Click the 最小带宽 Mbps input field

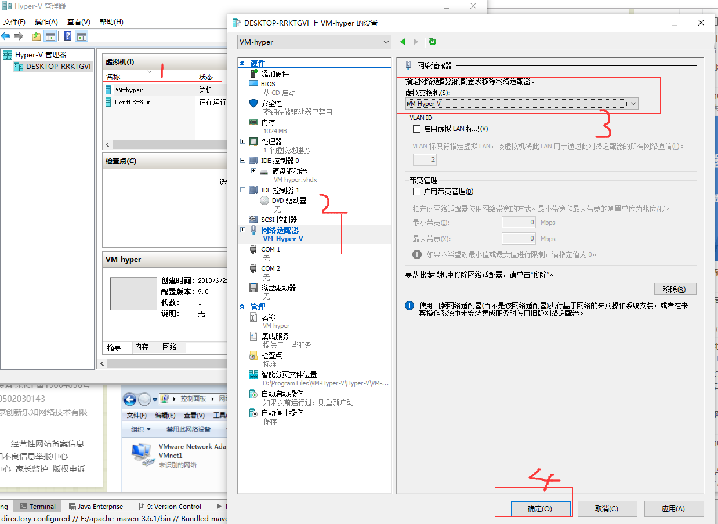pyautogui.click(x=519, y=223)
